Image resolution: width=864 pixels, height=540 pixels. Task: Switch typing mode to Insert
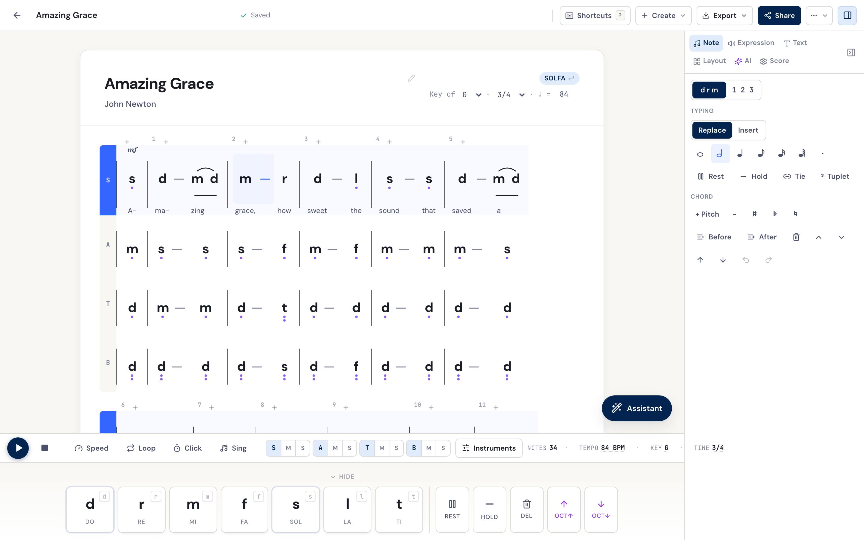(748, 130)
